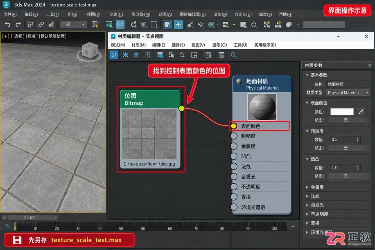The height and width of the screenshot is (250, 375).
Task: Click the 不透明度 input socket on material node
Action: pos(234,187)
